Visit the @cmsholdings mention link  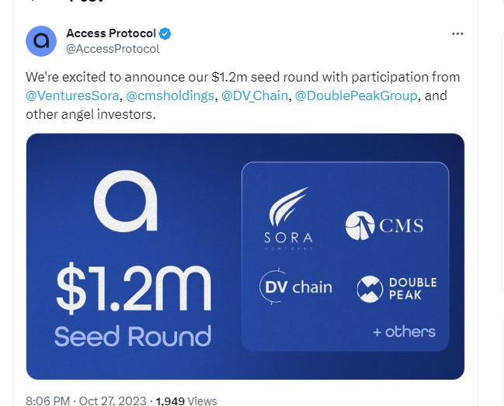(170, 95)
